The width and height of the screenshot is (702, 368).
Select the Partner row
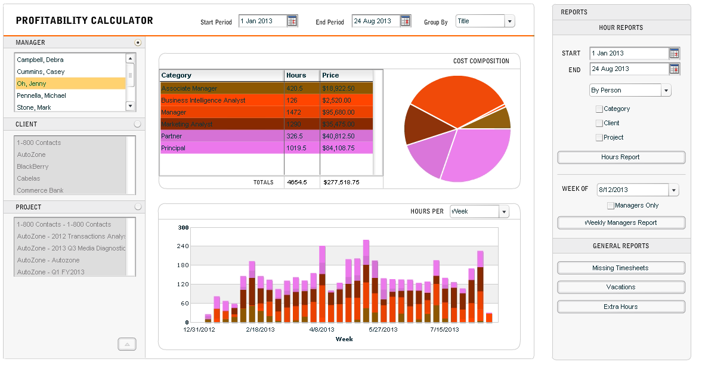tap(267, 136)
